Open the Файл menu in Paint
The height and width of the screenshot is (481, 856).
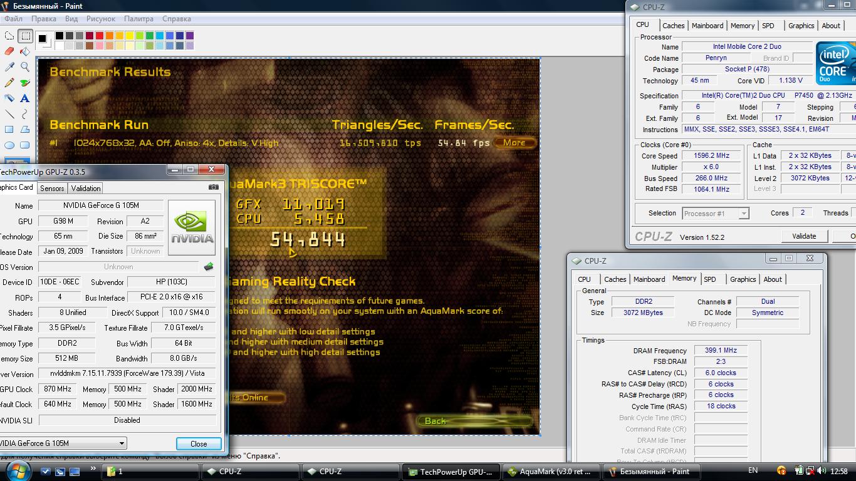tap(14, 19)
